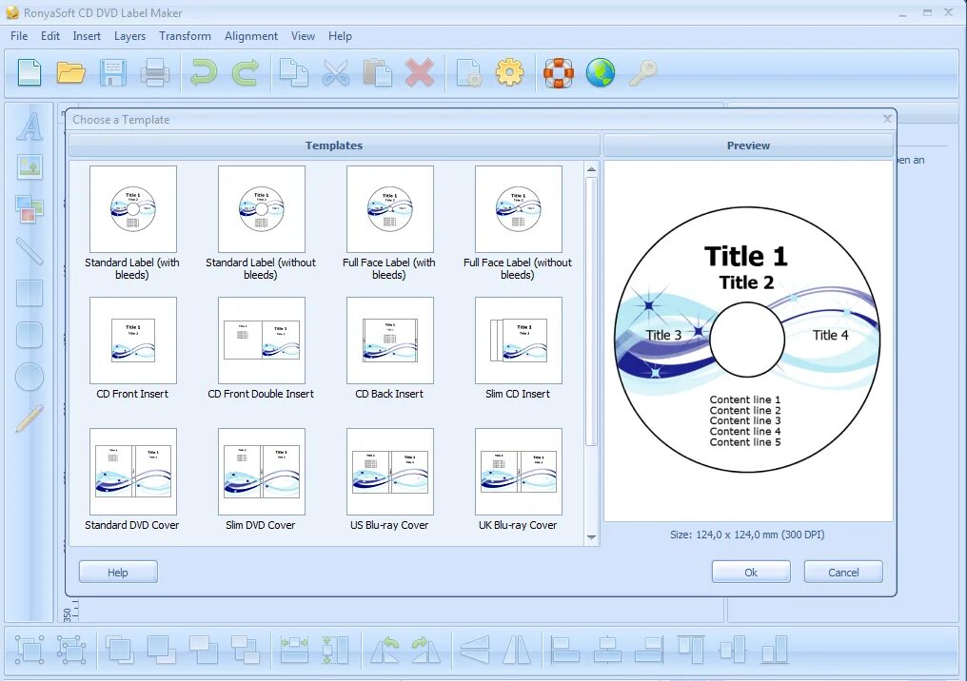Open the Transform menu

(x=185, y=36)
